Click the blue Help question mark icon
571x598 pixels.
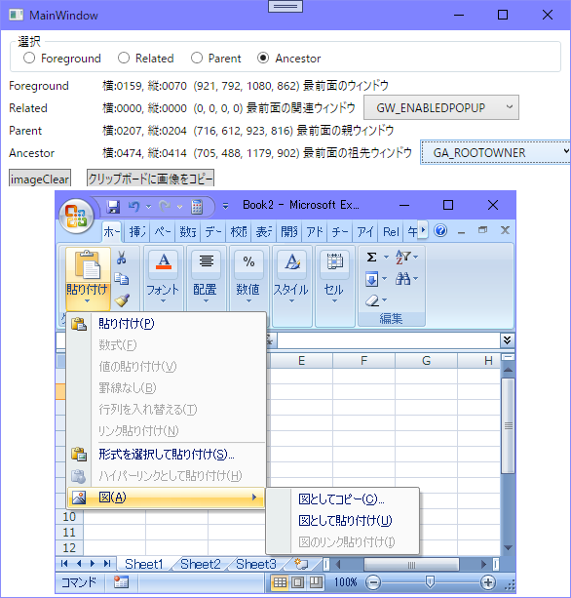(x=440, y=230)
